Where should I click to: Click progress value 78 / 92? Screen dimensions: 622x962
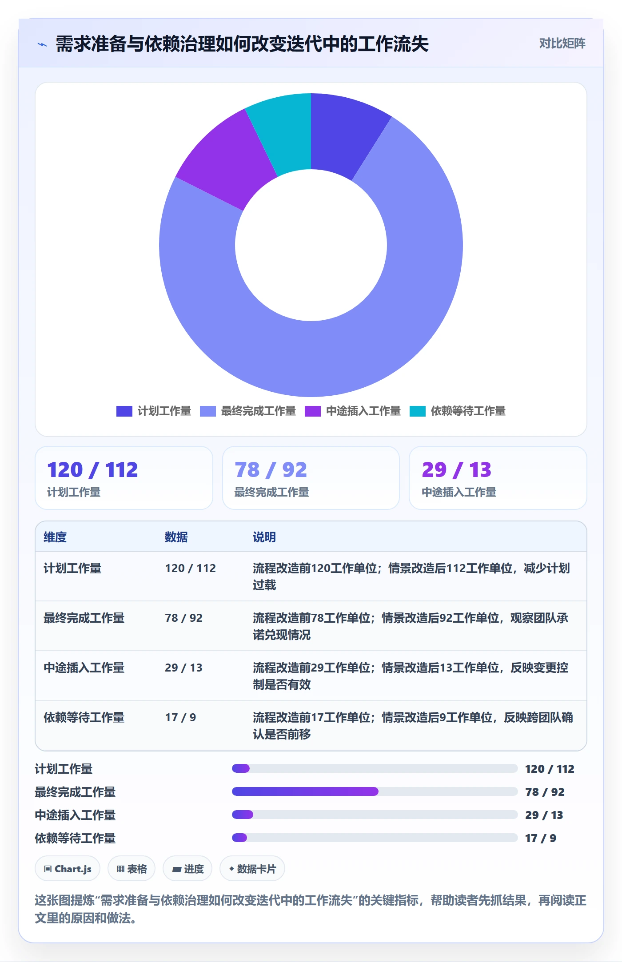[x=545, y=792]
